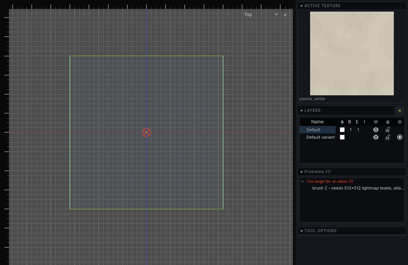This screenshot has width=408, height=265.
Task: Select the Default layer row
Action: 352,130
